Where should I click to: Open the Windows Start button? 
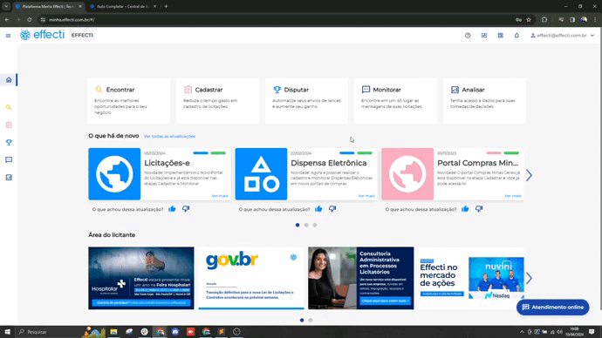pos(7,332)
